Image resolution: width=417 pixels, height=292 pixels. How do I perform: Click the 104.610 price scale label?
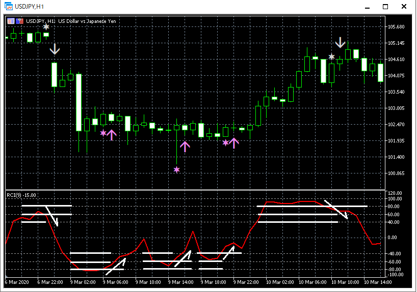(x=396, y=59)
